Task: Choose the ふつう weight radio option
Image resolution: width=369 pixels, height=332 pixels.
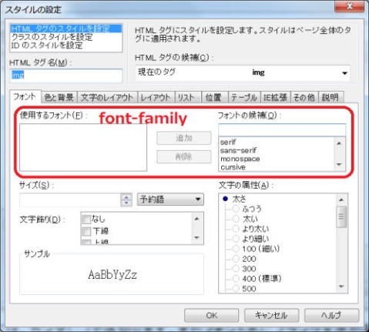Action: pyautogui.click(x=236, y=209)
